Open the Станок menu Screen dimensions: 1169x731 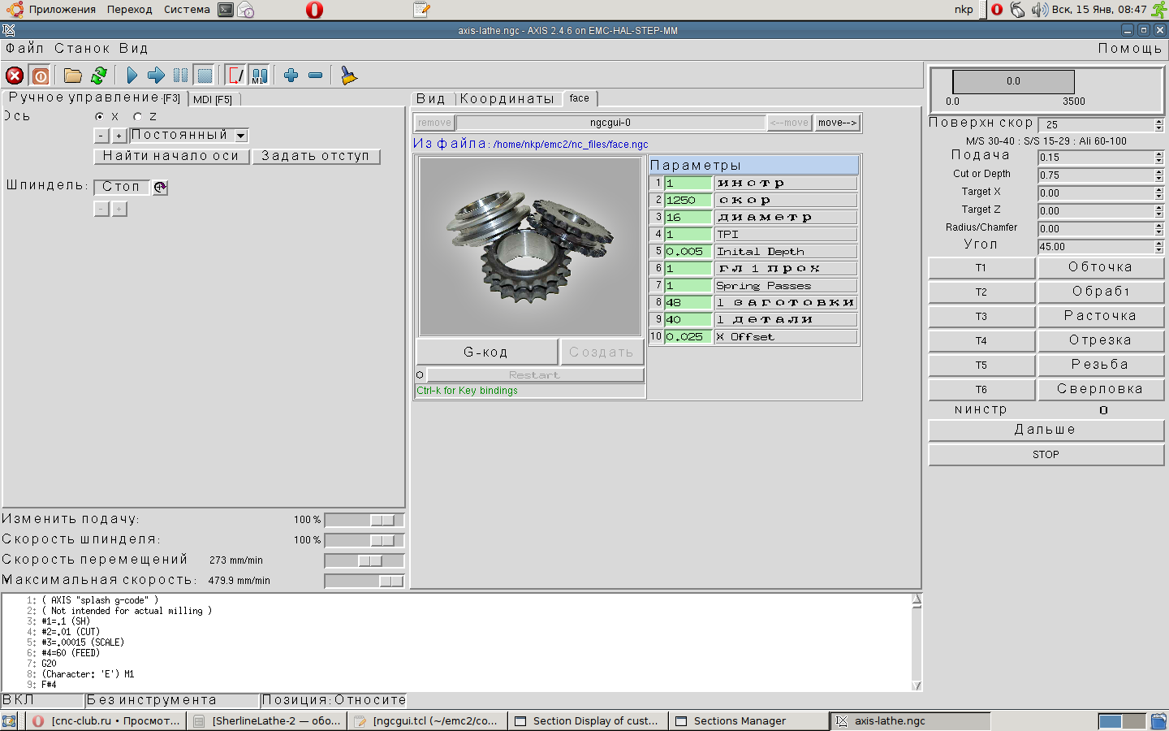coord(82,49)
